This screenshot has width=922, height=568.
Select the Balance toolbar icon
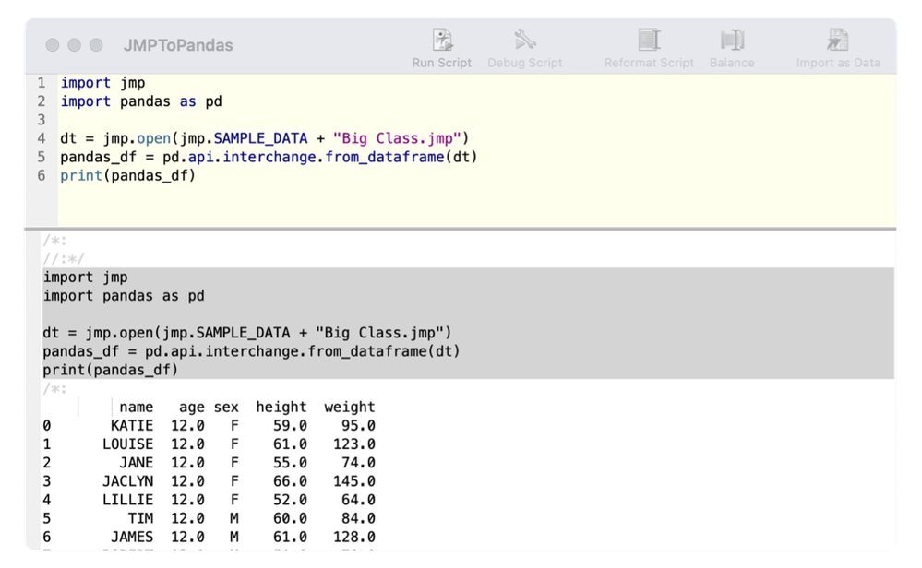pos(732,41)
